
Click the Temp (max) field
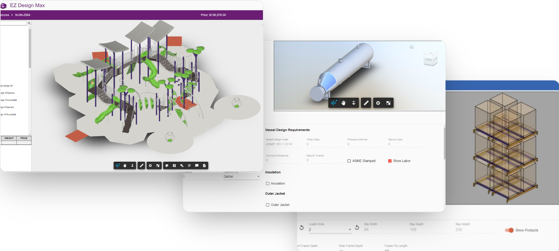tap(325, 144)
